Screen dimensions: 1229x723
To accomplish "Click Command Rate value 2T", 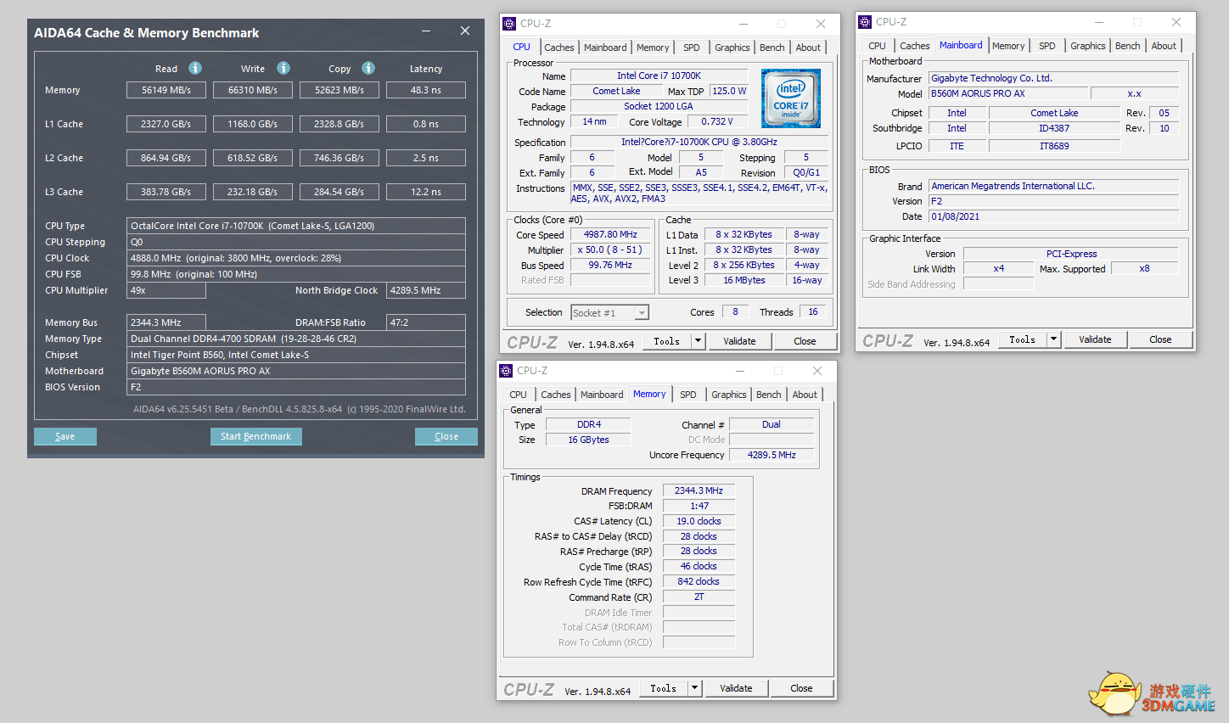I will [x=699, y=597].
